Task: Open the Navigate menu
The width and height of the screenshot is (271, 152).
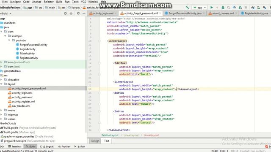Action: click(15, 2)
